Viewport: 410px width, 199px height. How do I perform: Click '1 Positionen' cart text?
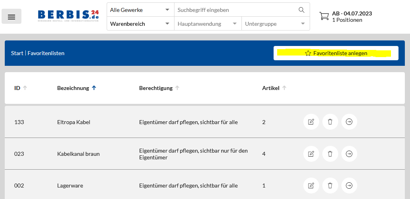[347, 20]
